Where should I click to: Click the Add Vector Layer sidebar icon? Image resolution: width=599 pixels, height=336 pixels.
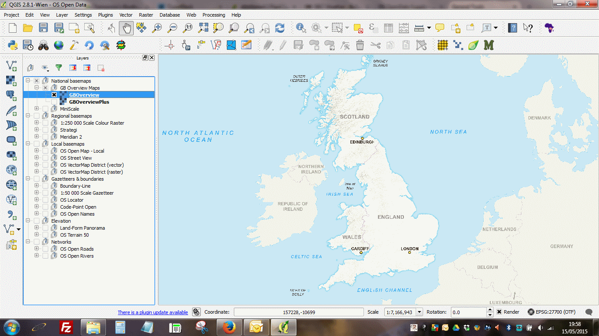pyautogui.click(x=11, y=66)
